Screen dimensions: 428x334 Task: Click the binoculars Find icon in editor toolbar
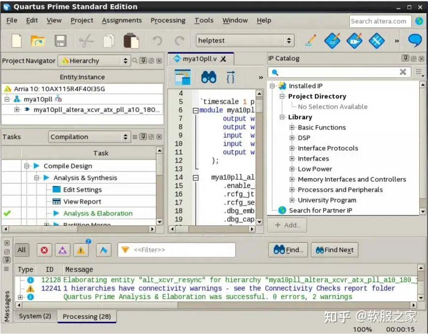[209, 77]
